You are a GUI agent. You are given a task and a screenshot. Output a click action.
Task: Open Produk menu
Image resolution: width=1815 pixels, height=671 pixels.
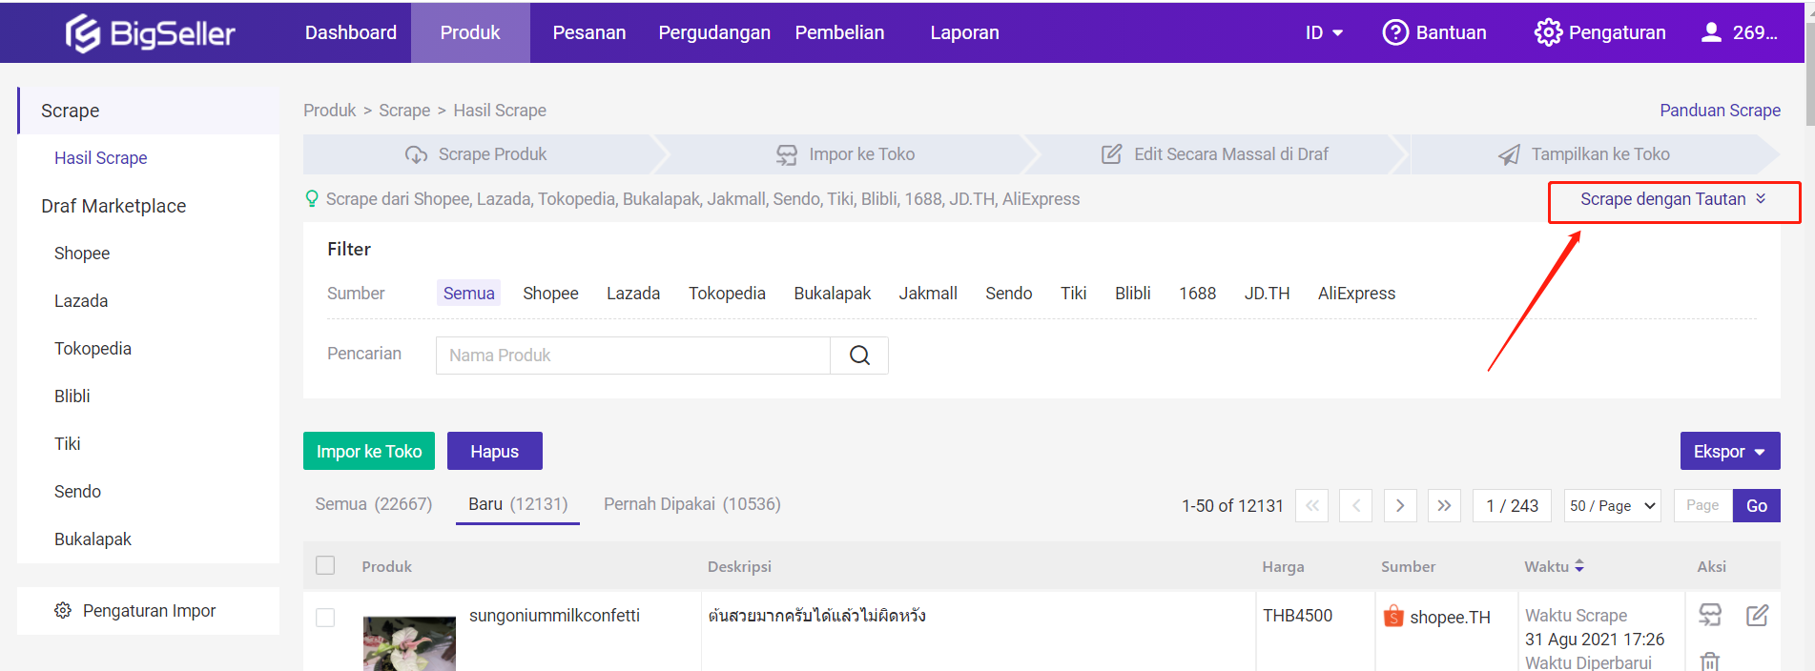point(470,32)
